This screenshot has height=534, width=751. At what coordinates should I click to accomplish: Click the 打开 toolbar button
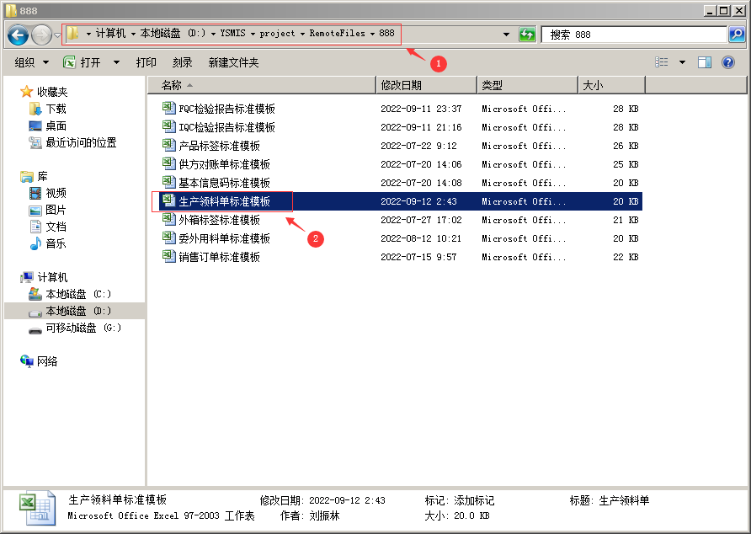pyautogui.click(x=83, y=62)
